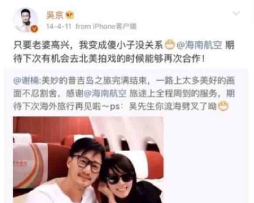Open @海南航空 mention in 谢楠's repost

point(105,93)
